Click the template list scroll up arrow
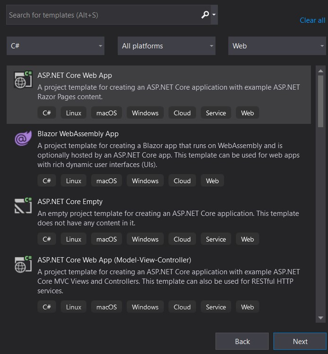This screenshot has height=354, width=328. tap(320, 71)
